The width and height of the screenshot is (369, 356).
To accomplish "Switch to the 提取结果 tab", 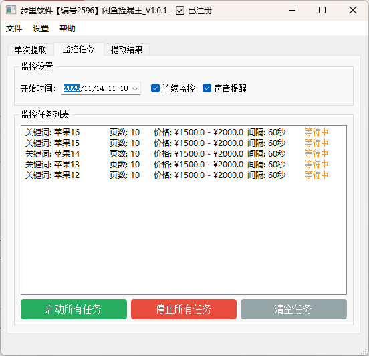I will pyautogui.click(x=126, y=50).
